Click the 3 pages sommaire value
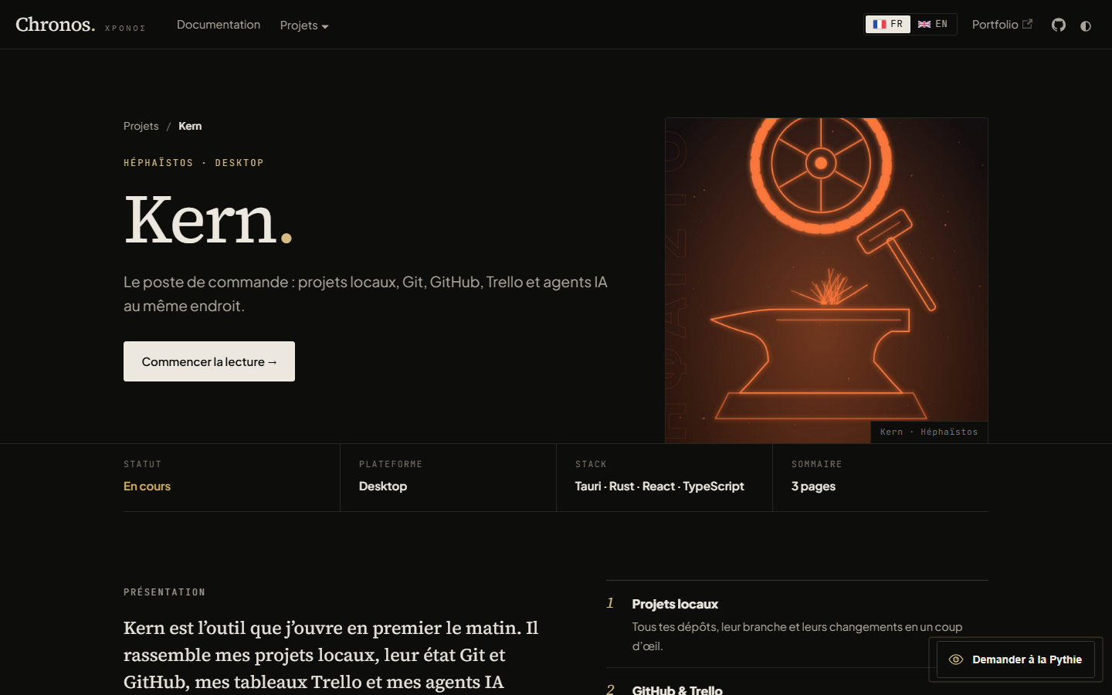Viewport: 1112px width, 695px height. pyautogui.click(x=813, y=486)
